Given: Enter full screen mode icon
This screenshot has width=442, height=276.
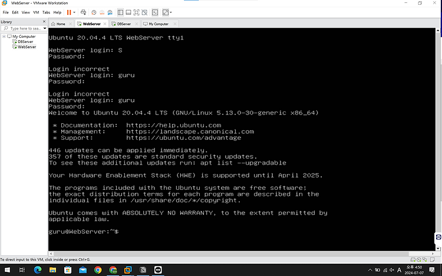Looking at the screenshot, I should point(137,12).
